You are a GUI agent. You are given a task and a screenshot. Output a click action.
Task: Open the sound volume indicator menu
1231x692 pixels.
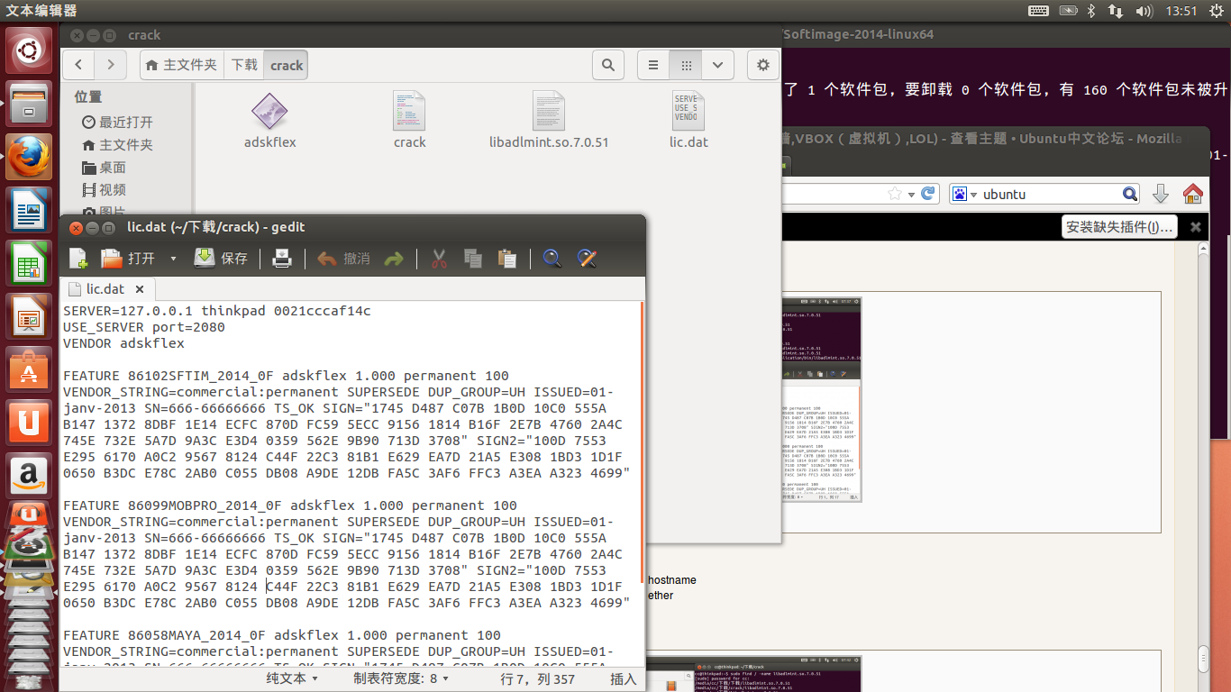[x=1144, y=11]
